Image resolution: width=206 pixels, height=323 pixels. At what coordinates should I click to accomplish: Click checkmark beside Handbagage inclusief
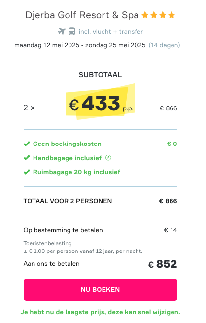tap(27, 158)
